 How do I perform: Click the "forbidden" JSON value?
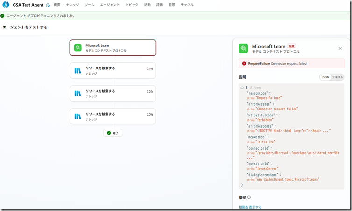(x=264, y=120)
